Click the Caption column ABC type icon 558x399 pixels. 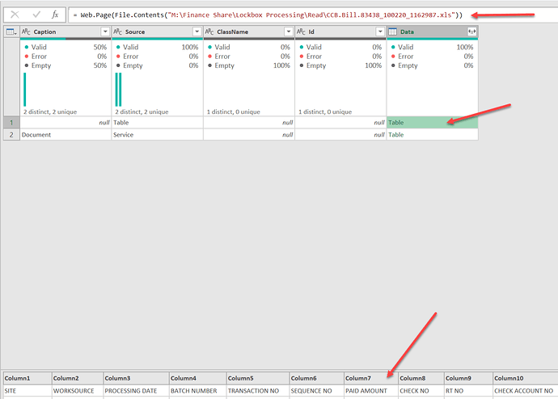point(26,31)
